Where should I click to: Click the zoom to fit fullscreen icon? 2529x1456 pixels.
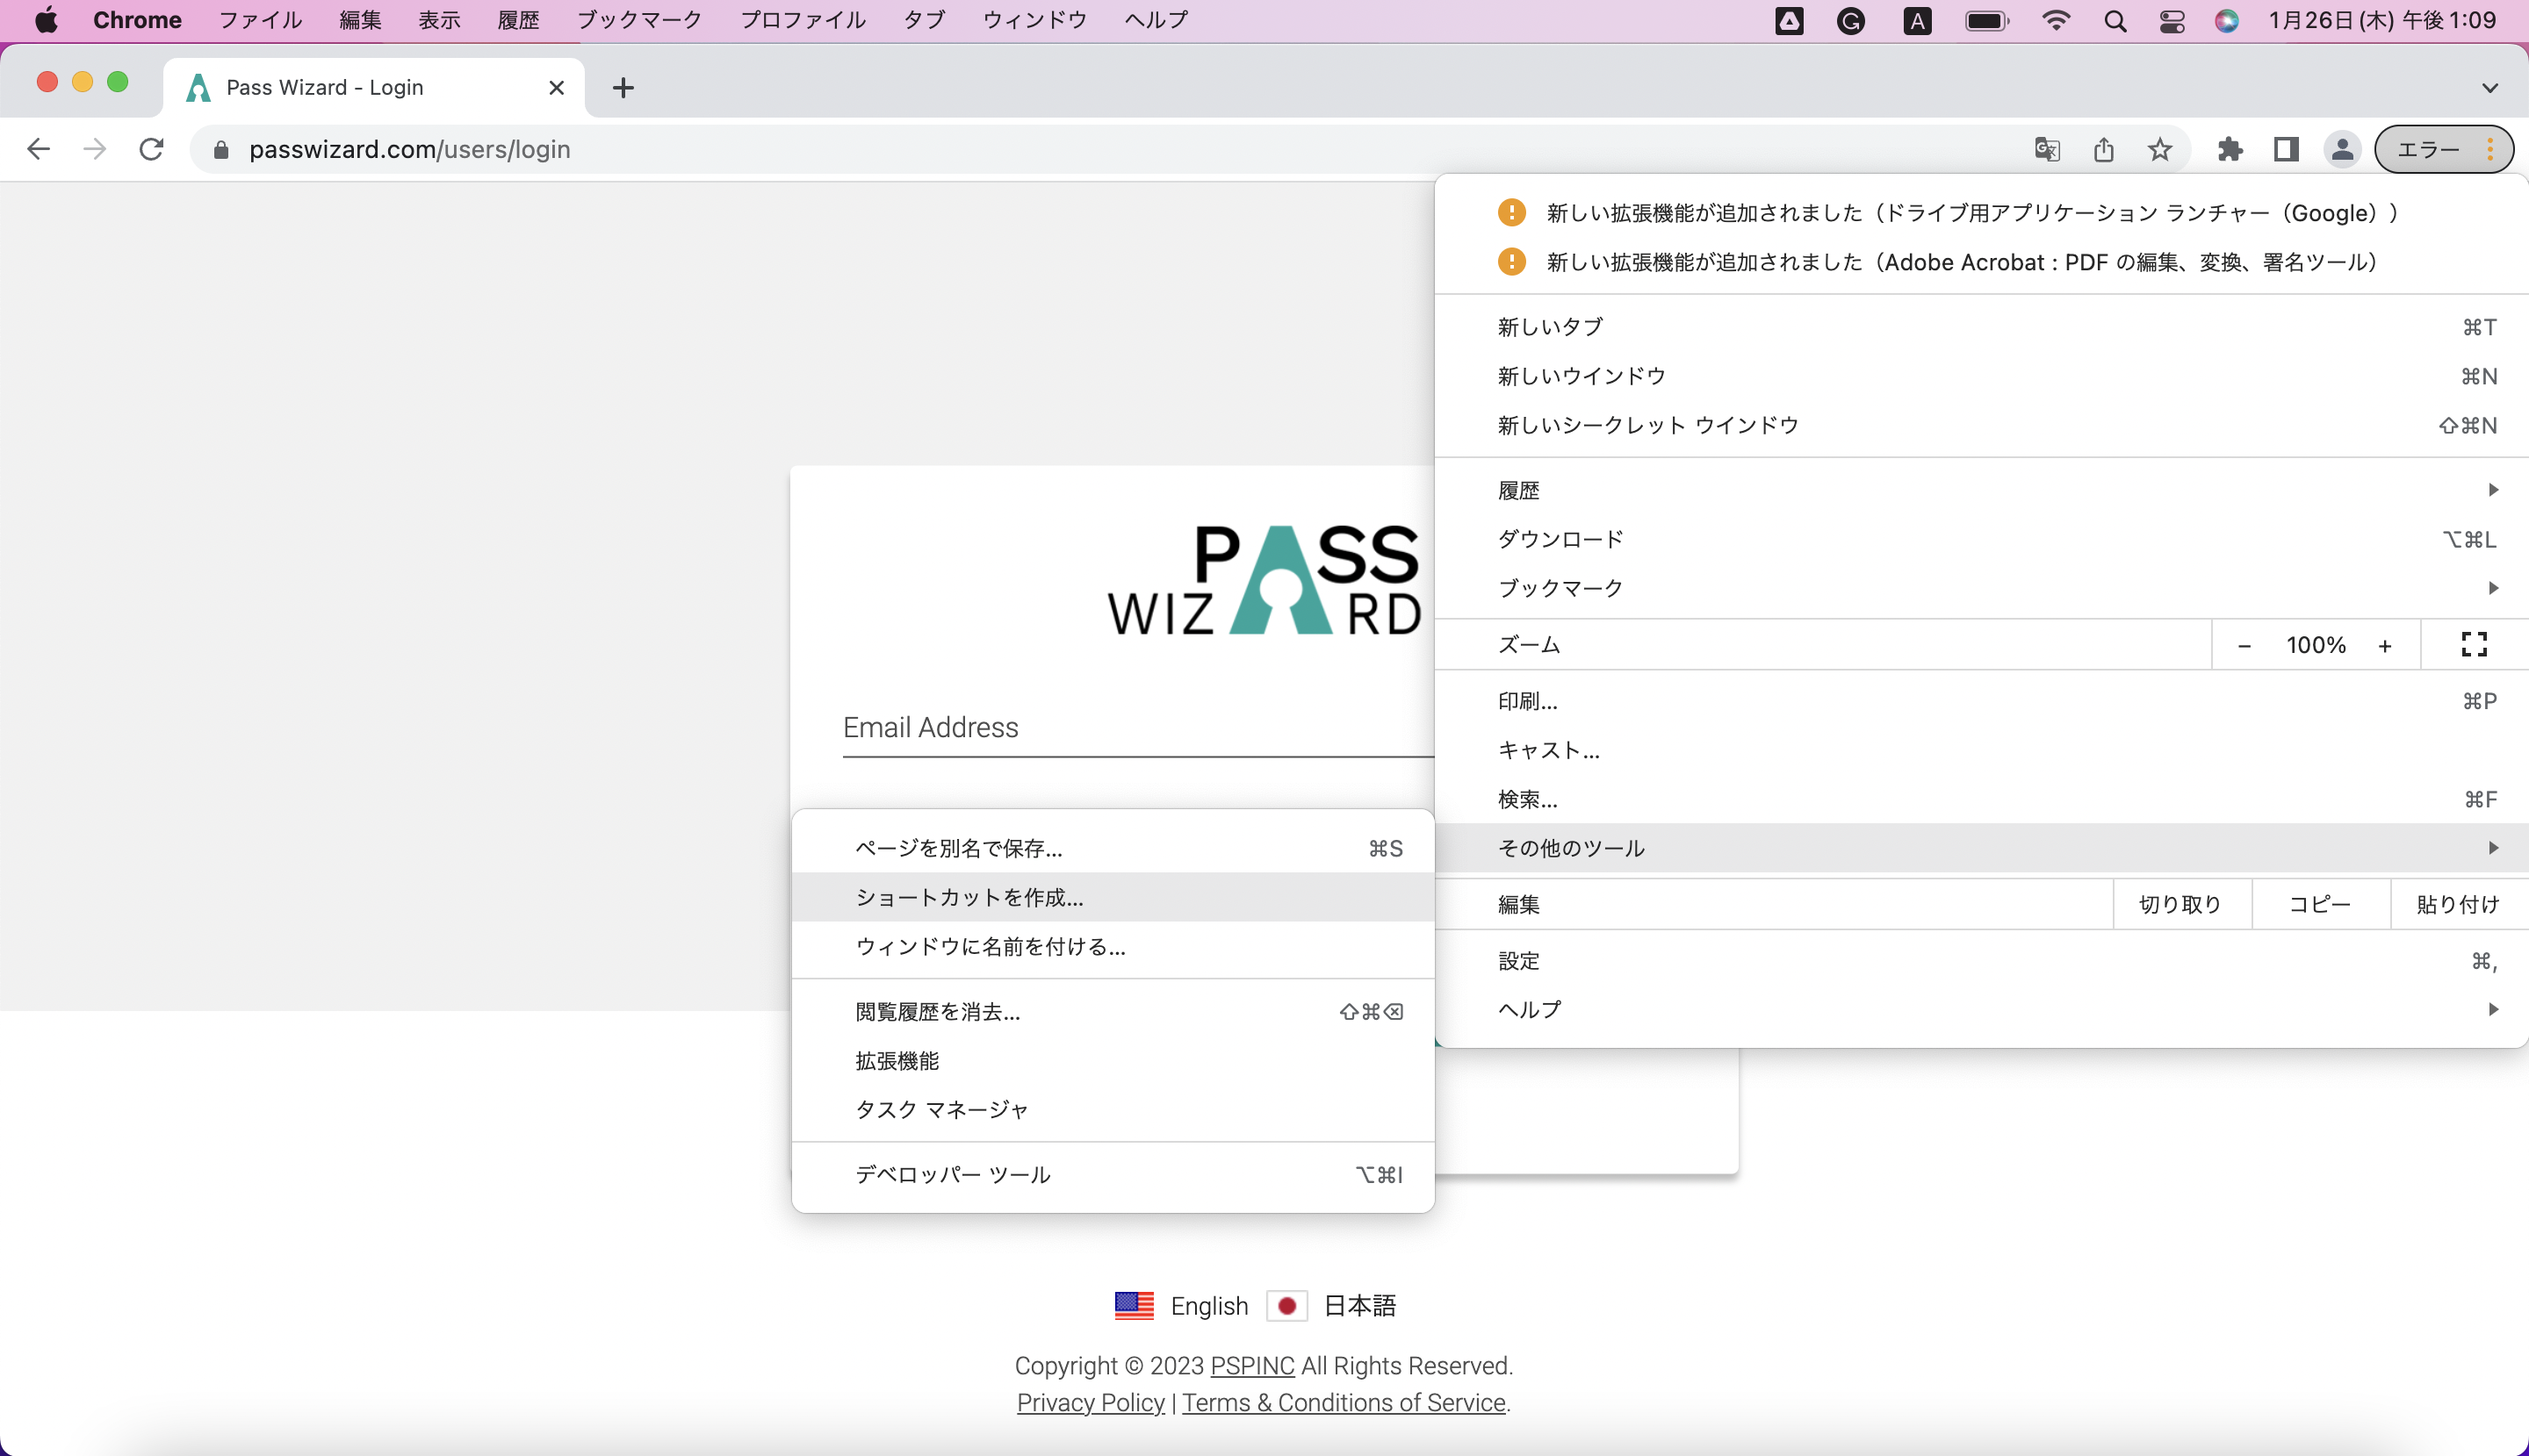point(2474,644)
